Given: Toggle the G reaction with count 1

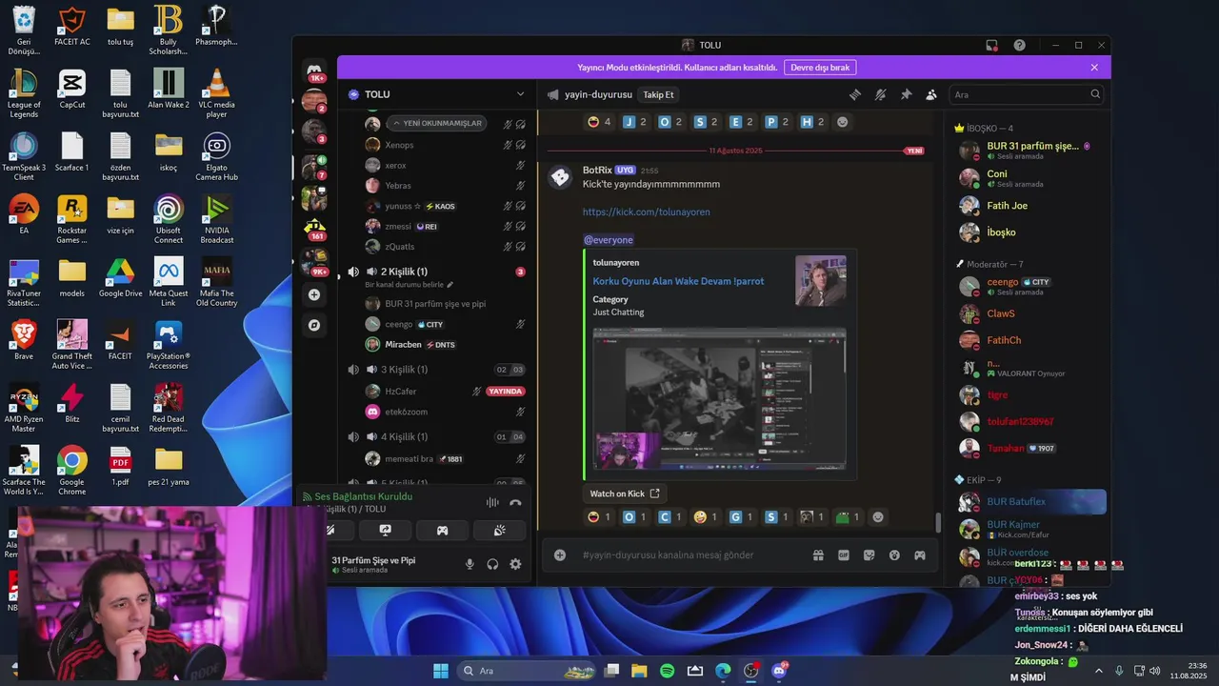Looking at the screenshot, I should tap(741, 517).
